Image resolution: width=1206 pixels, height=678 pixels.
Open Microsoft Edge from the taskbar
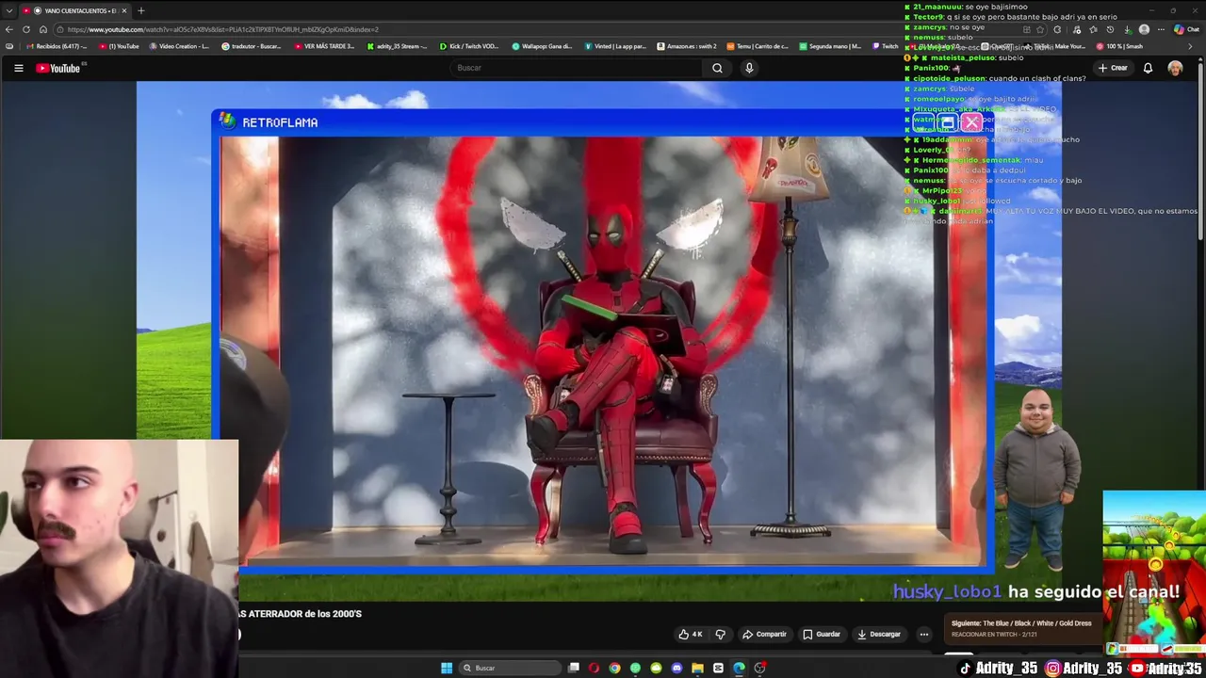point(739,668)
